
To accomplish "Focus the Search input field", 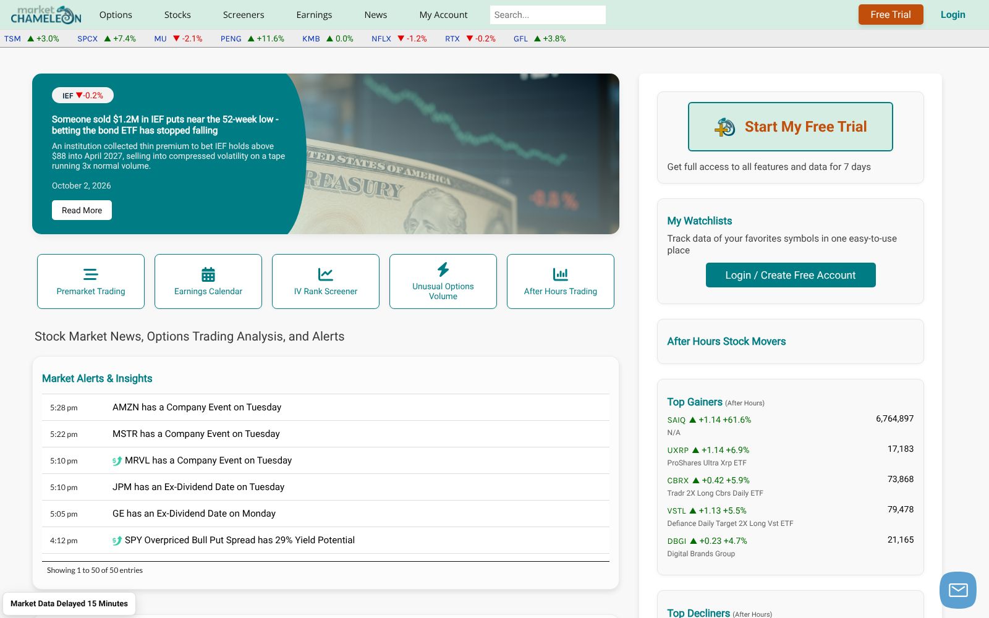I will click(x=548, y=15).
